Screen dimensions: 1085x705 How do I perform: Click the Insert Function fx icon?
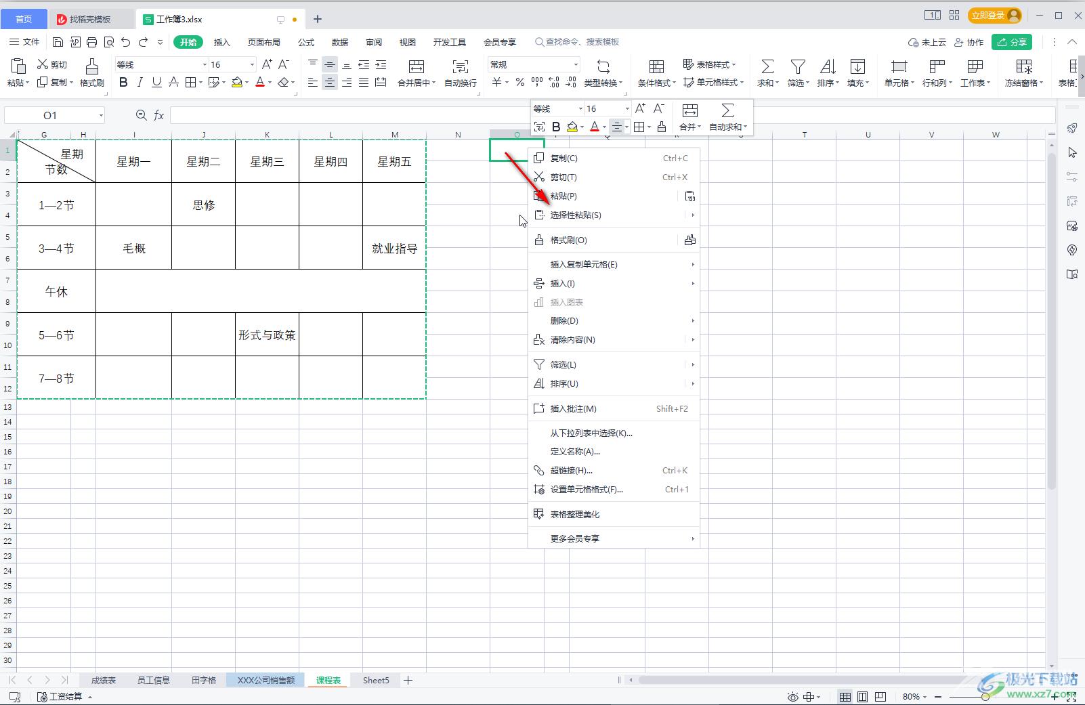[x=158, y=115]
